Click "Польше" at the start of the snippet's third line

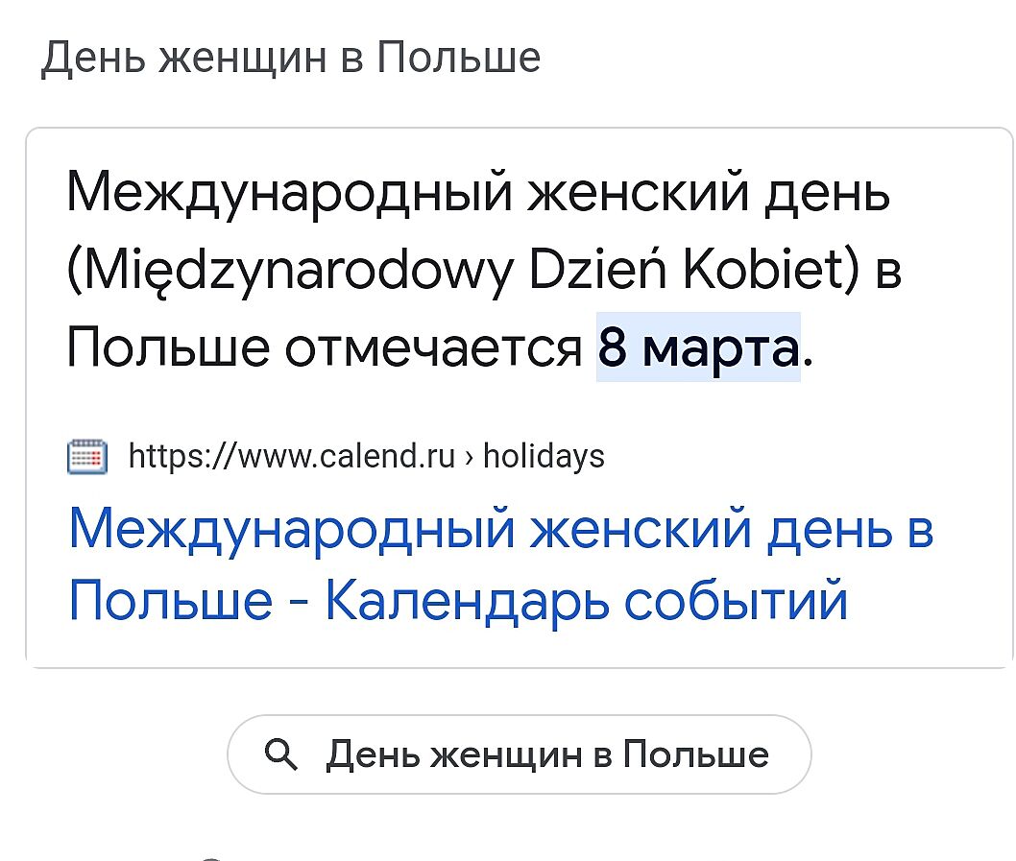point(168,347)
